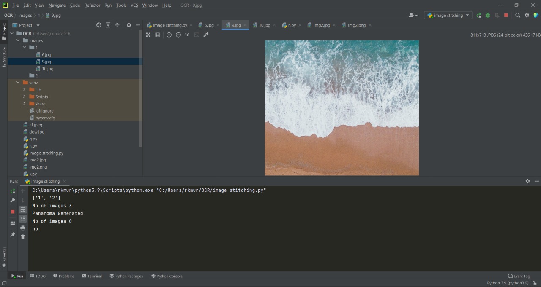Image resolution: width=541 pixels, height=287 pixels.
Task: Toggle soft-wrap in the Run console
Action: coord(23,209)
